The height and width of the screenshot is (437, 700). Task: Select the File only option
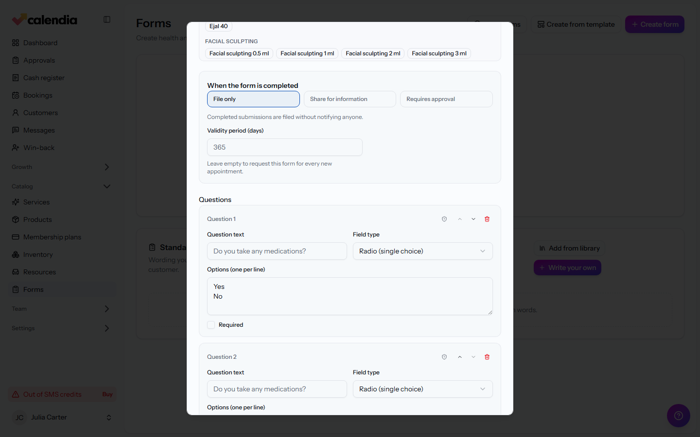(x=253, y=99)
